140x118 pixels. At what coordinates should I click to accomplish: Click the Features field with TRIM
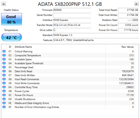96,40
